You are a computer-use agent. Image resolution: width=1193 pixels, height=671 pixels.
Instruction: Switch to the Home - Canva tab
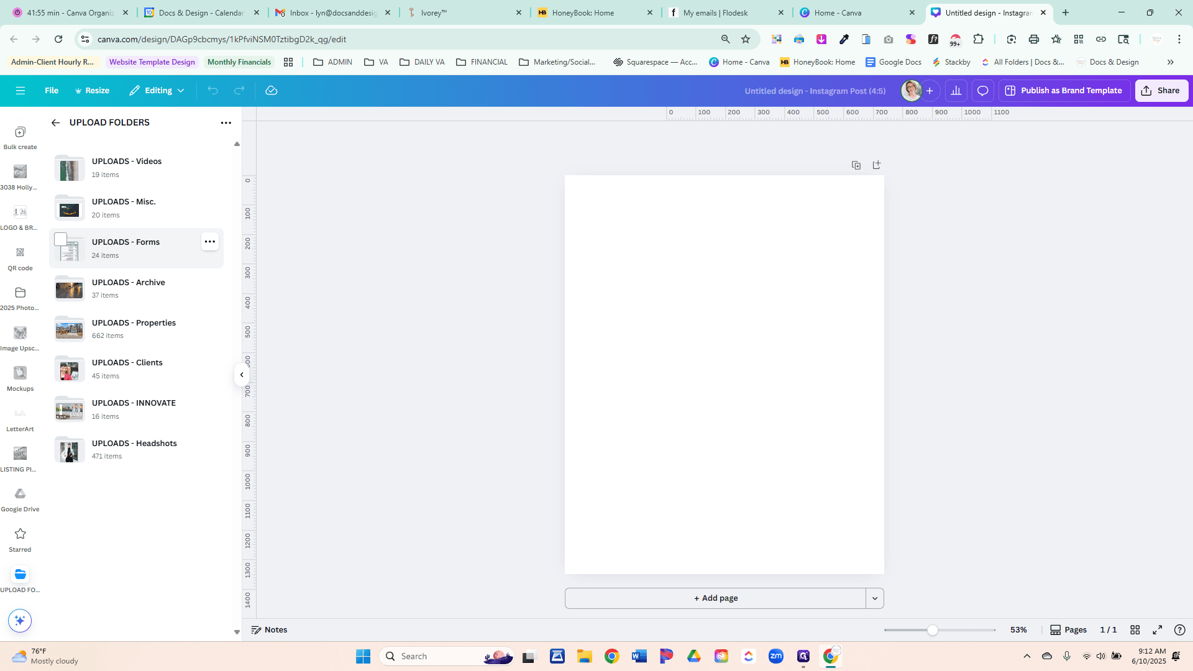point(857,12)
